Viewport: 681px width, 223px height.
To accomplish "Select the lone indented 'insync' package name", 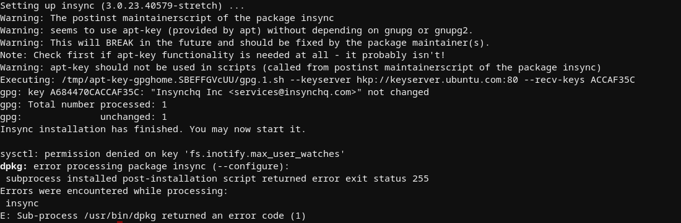I will (x=22, y=203).
